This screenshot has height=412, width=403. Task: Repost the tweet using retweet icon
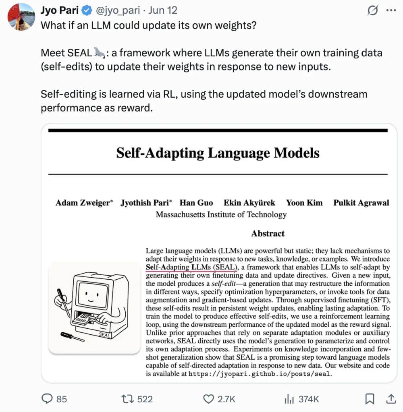pos(127,399)
